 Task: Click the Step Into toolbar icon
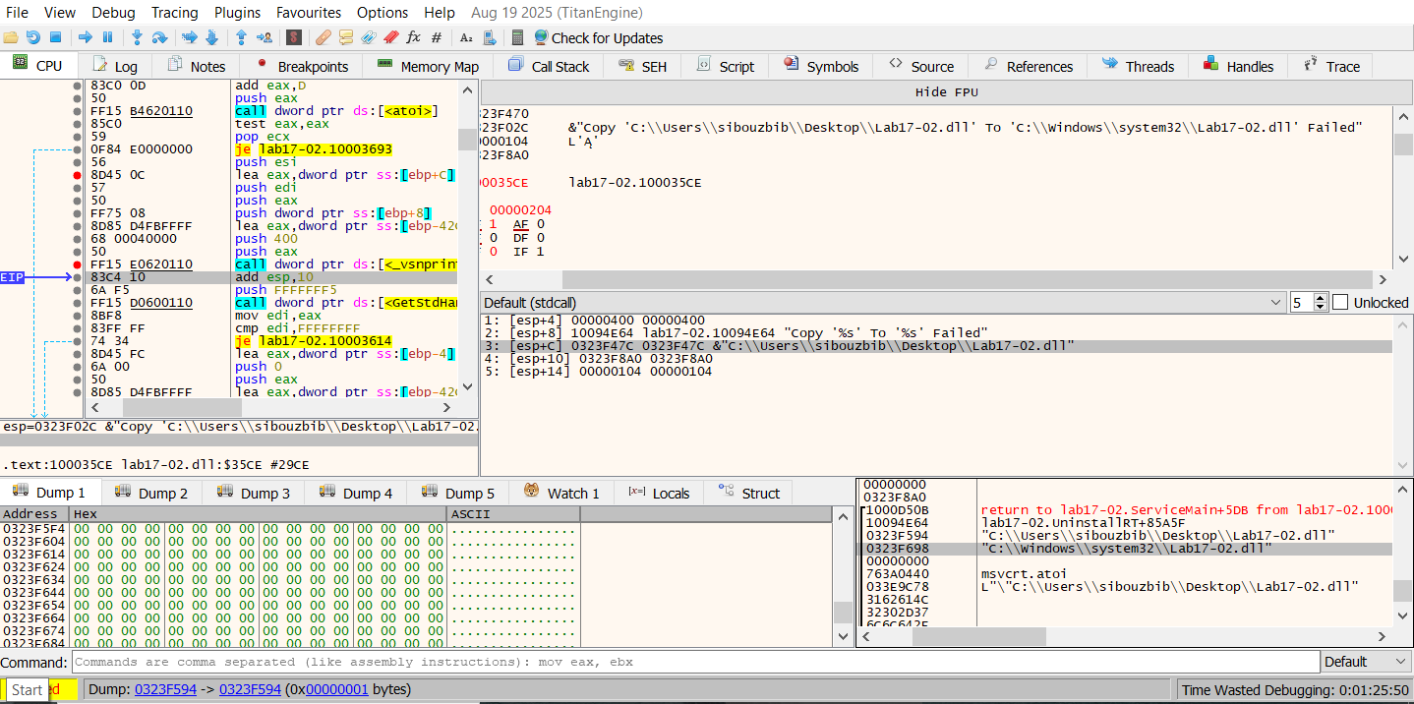tap(137, 37)
